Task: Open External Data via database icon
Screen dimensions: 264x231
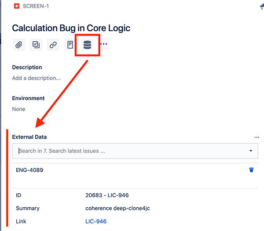Action: tap(87, 45)
